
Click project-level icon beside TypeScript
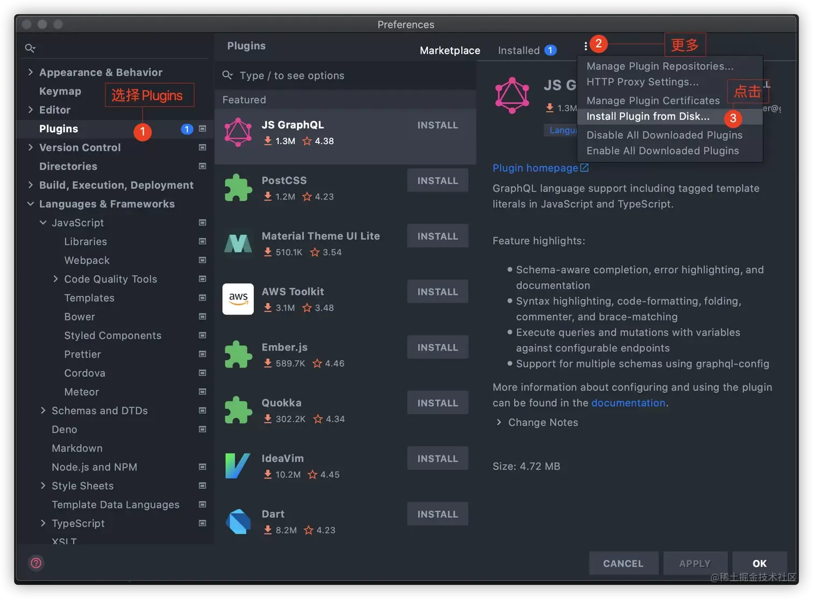coord(202,523)
